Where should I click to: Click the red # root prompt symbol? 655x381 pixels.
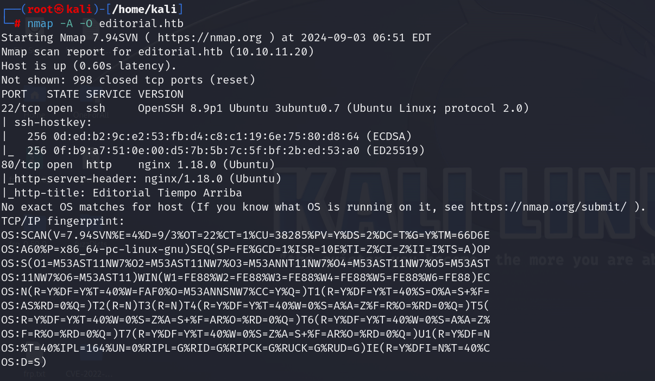(x=17, y=24)
